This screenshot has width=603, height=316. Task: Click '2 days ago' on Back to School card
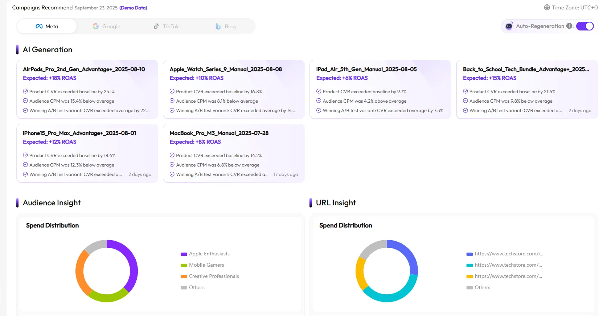[x=580, y=111]
